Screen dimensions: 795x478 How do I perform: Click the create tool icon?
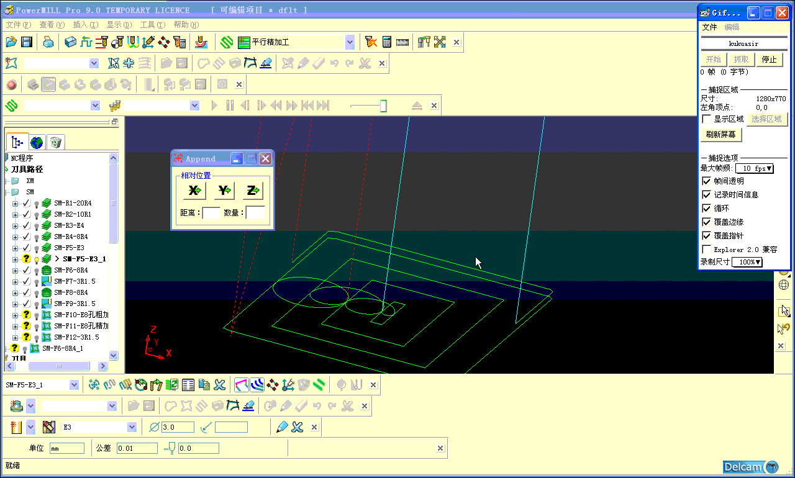click(x=17, y=427)
